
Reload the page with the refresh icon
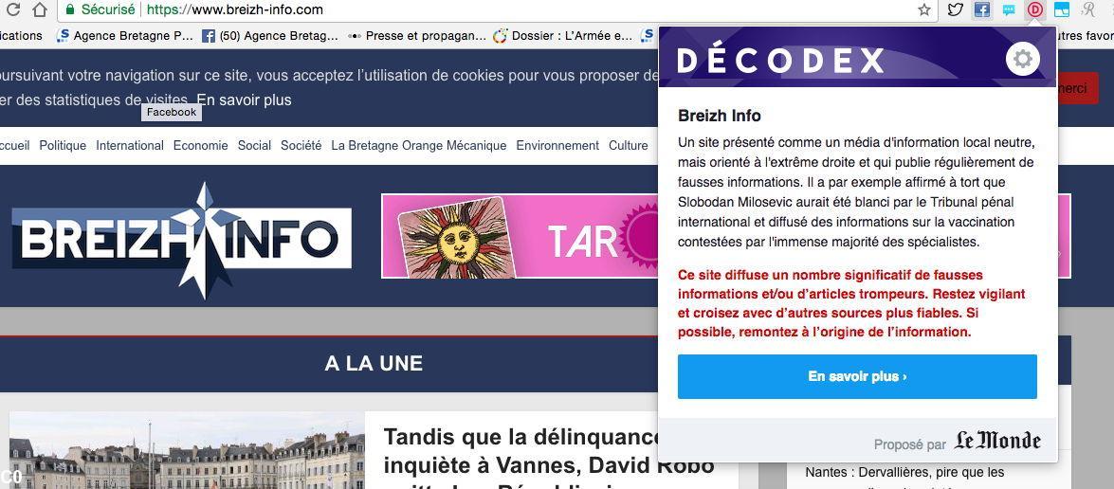[x=11, y=9]
